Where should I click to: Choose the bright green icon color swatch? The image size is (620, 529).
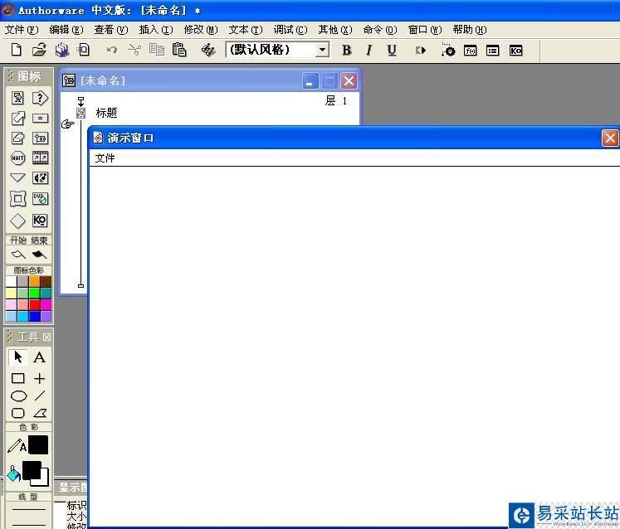coord(34,294)
